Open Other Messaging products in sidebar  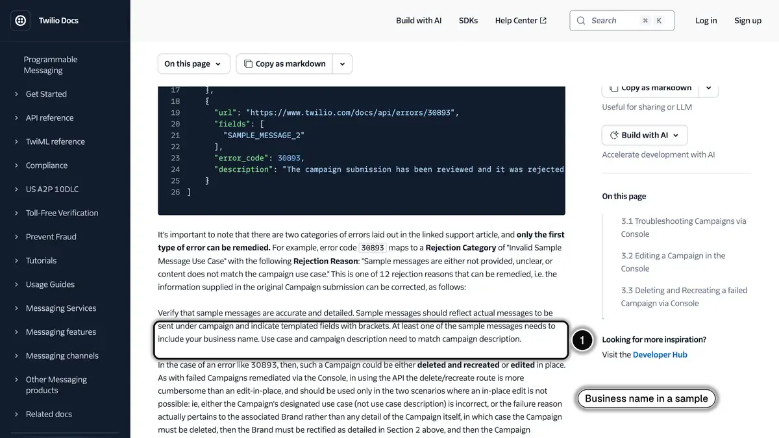pos(56,385)
